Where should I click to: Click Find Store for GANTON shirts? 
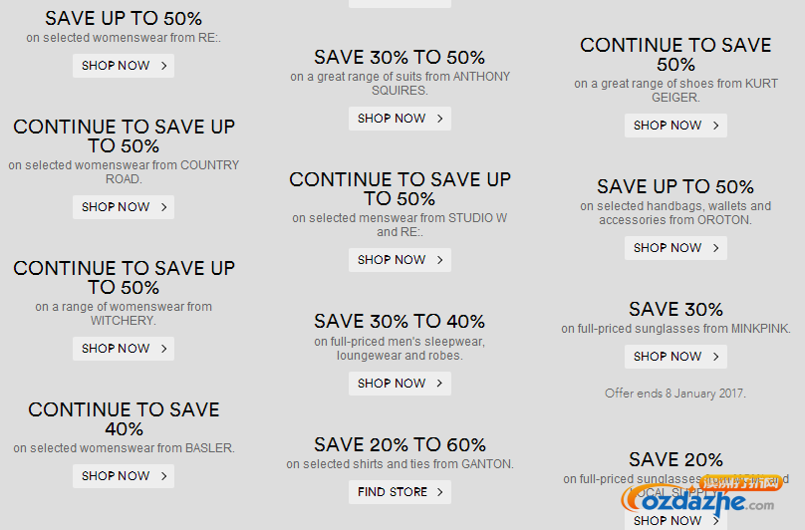point(400,492)
